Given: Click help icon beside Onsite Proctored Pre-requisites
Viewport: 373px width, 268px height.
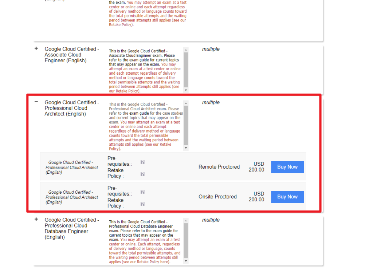Looking at the screenshot, I should pos(142,192).
